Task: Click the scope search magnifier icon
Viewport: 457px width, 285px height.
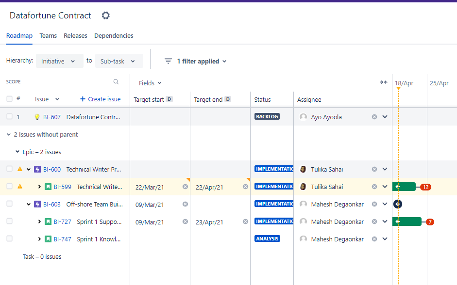Action: 116,82
